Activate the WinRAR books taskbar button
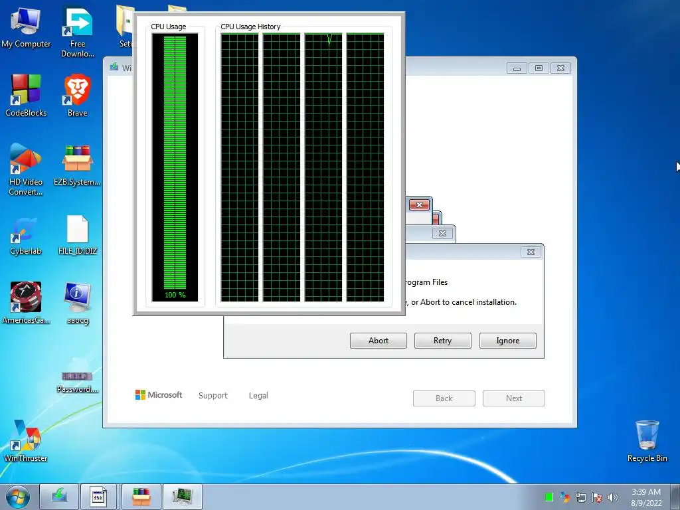The height and width of the screenshot is (510, 680). (141, 497)
